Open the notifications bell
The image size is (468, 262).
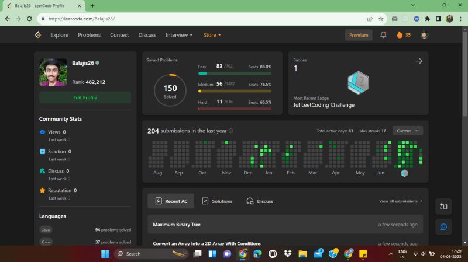383,35
